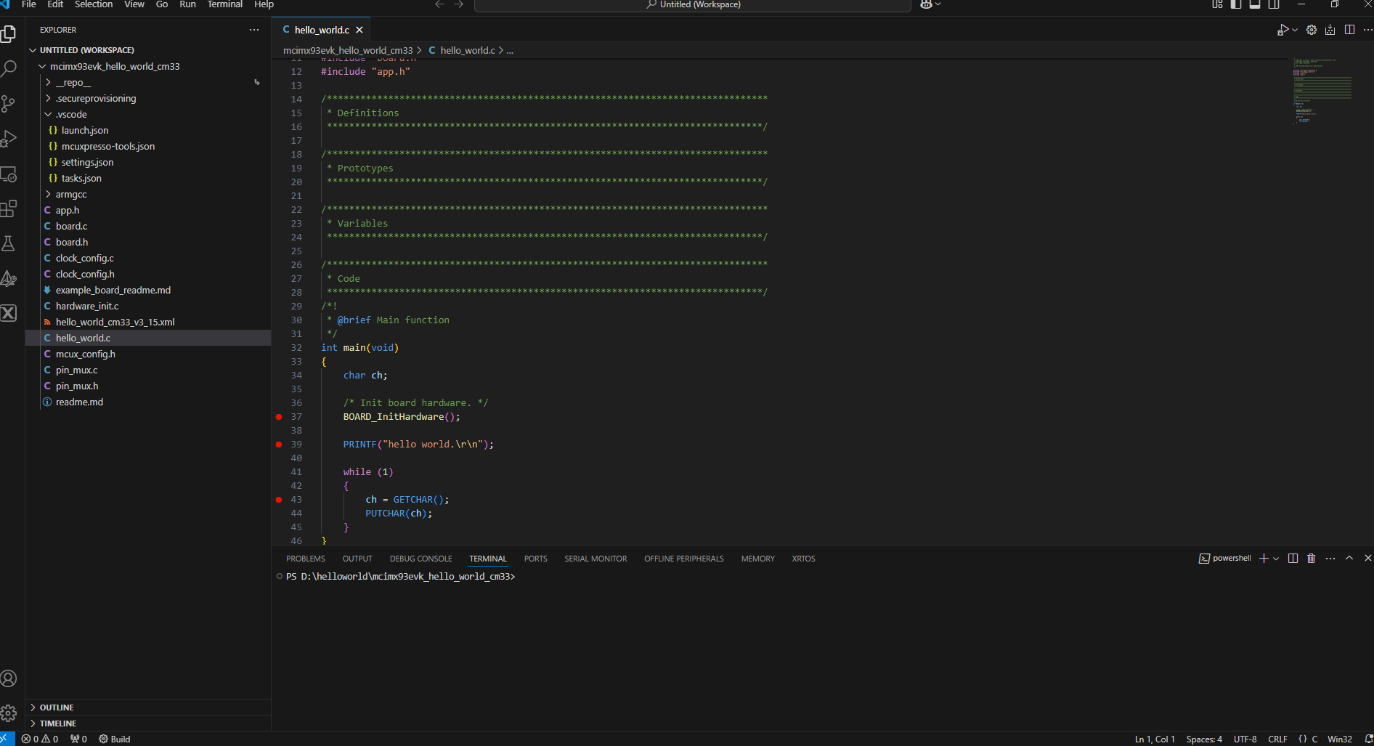Image resolution: width=1374 pixels, height=746 pixels.
Task: Open the Source Control view
Action: click(x=9, y=104)
